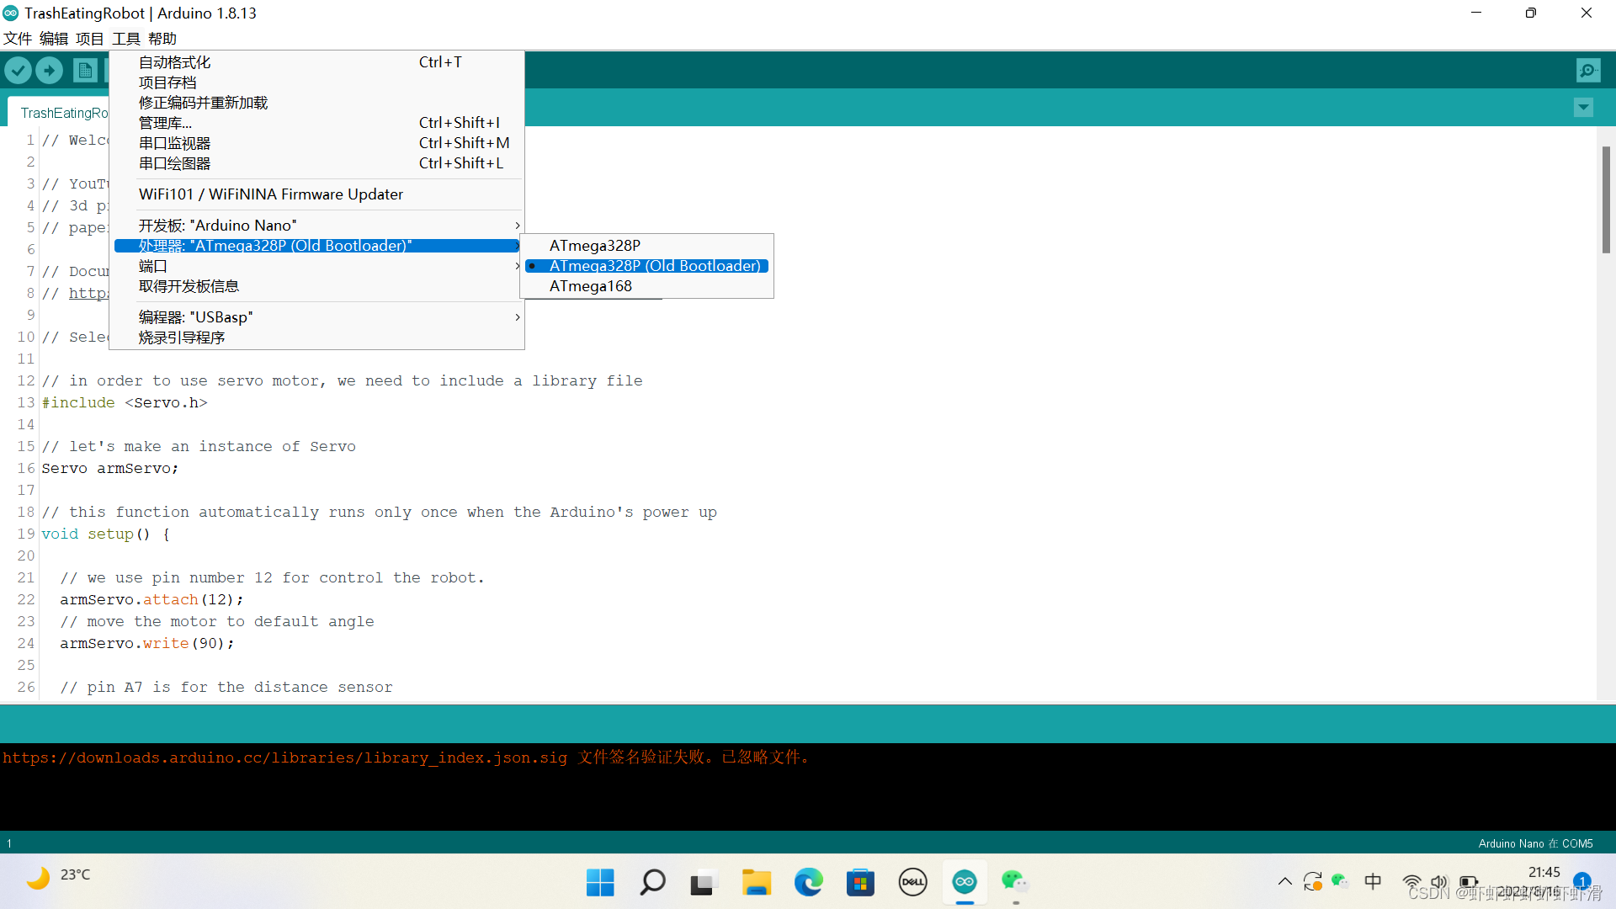Image resolution: width=1616 pixels, height=909 pixels.
Task: Open 串口绘图器 from the menu
Action: (318, 163)
